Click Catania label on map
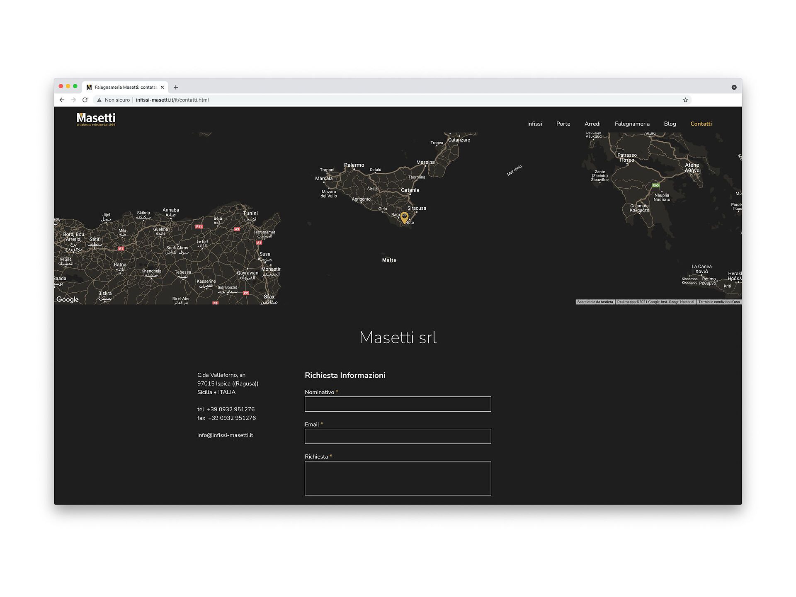 (410, 190)
